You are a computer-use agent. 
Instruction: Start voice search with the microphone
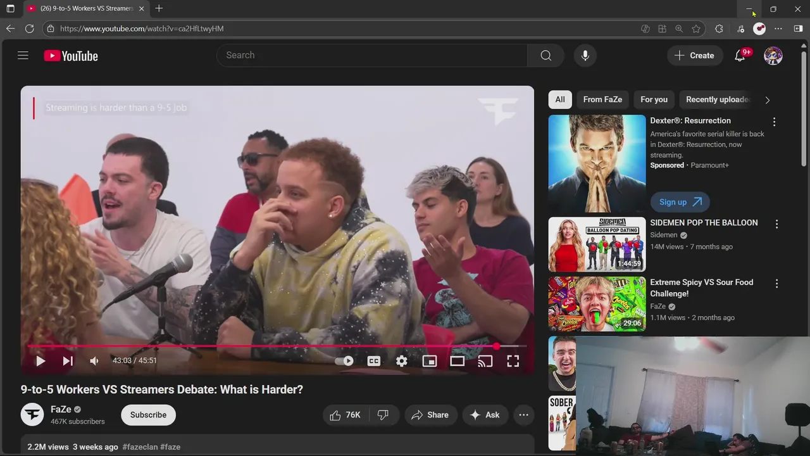(x=585, y=56)
